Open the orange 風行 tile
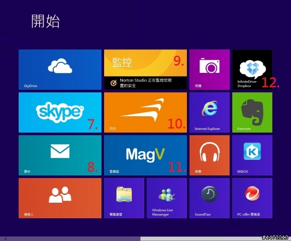 [145, 113]
